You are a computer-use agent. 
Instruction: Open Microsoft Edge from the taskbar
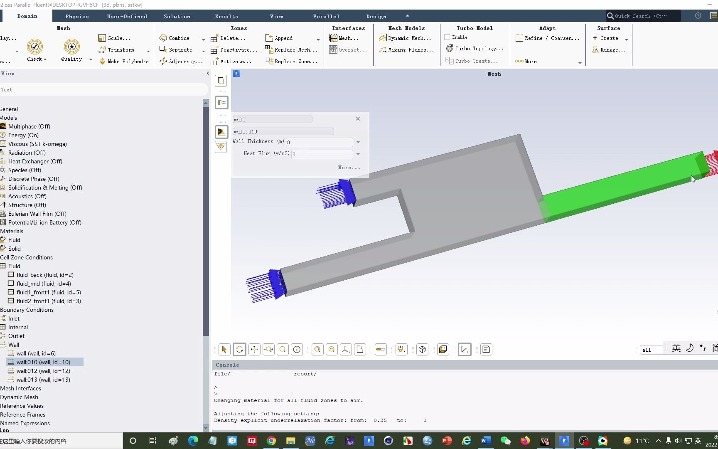coord(193,441)
